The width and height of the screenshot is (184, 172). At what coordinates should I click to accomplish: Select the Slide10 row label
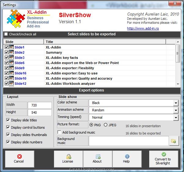20,78
